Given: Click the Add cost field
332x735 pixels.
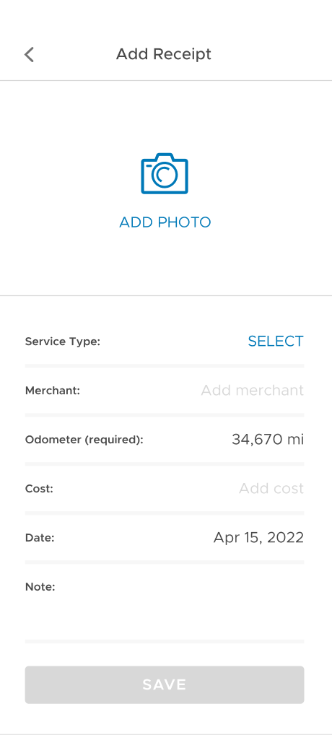Looking at the screenshot, I should pyautogui.click(x=271, y=489).
